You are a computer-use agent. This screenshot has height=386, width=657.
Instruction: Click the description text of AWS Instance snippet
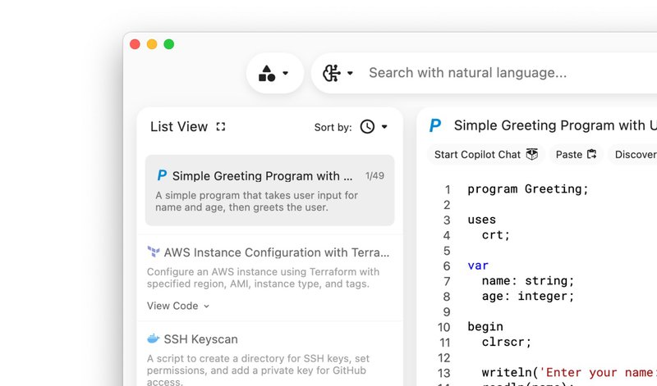tap(263, 278)
